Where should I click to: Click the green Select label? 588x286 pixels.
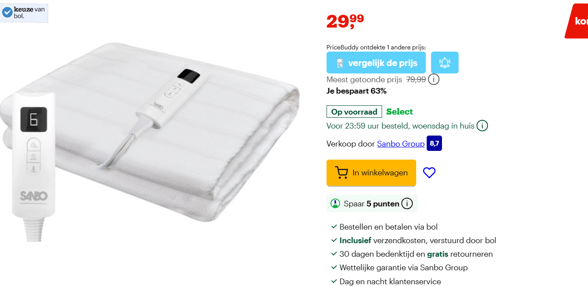(400, 112)
